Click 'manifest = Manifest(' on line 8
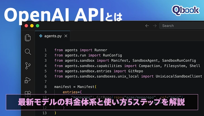Screen dimensions: 204x116 click(75, 87)
